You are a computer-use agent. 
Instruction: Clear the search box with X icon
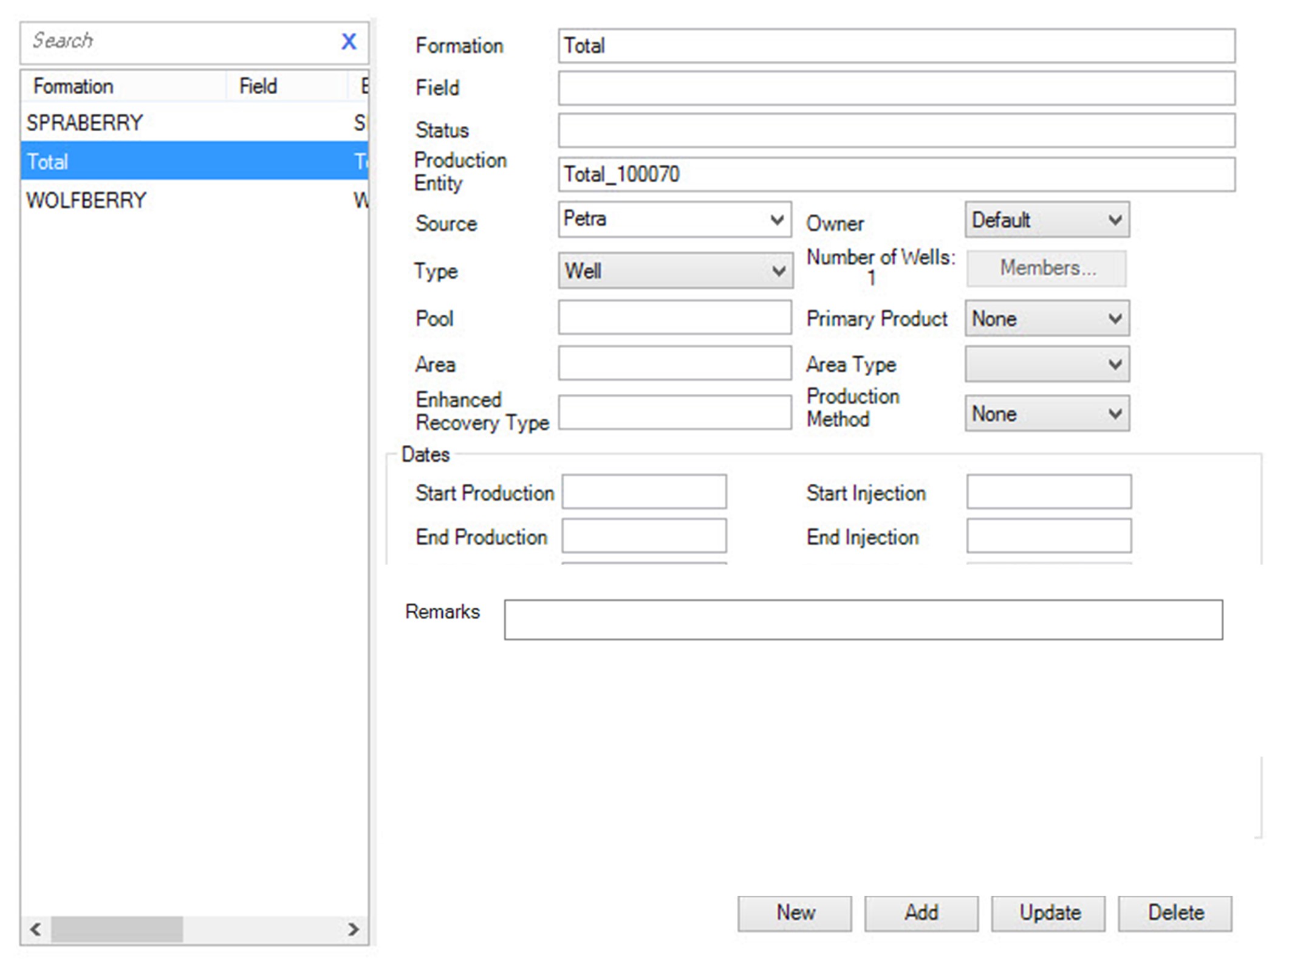pos(348,41)
